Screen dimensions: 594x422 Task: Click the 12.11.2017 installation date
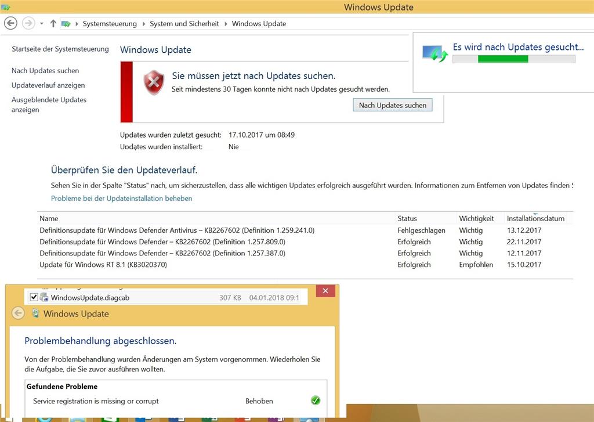[524, 253]
